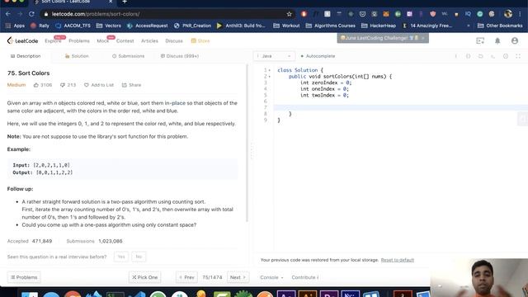This screenshot has height=297, width=528.
Task: Click the editor info icon beside Autocomplete
Action: 456,56
